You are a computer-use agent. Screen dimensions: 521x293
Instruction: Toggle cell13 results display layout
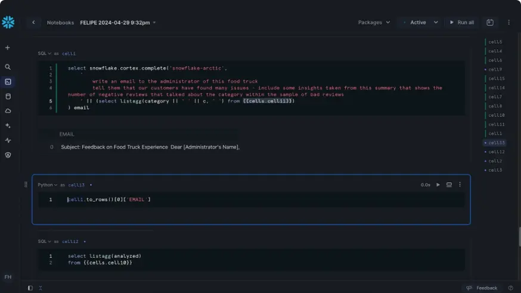pos(449,185)
